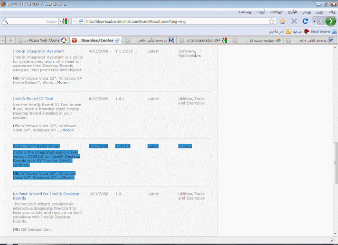This screenshot has height=245, width=338.
Task: Switch to the intel croporation d94 tab
Action: pyautogui.click(x=203, y=40)
